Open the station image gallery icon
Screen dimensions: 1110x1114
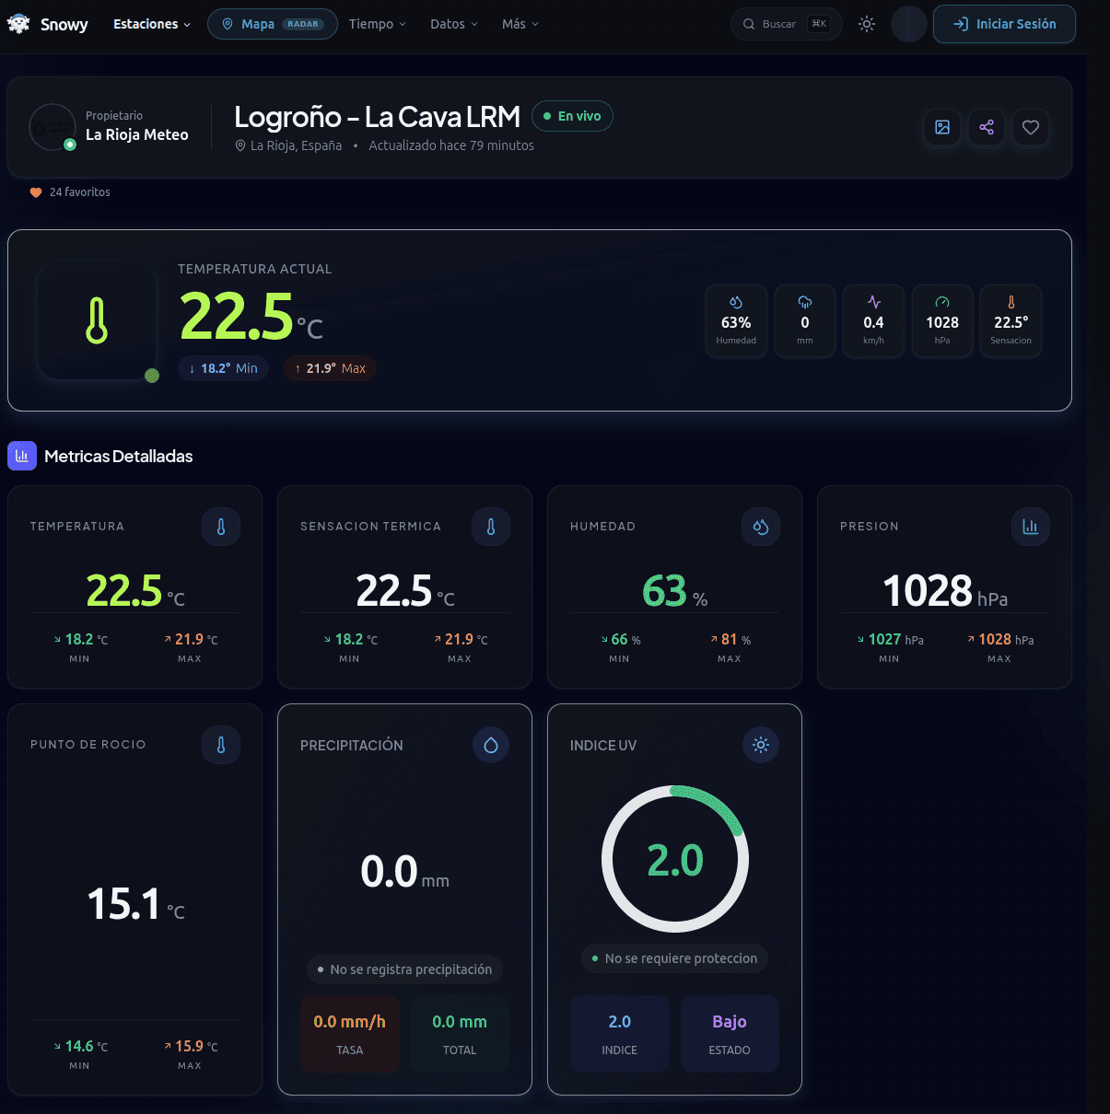click(942, 127)
